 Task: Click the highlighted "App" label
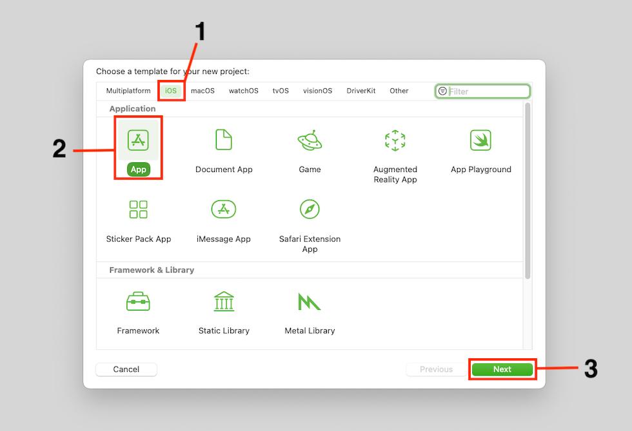(138, 169)
